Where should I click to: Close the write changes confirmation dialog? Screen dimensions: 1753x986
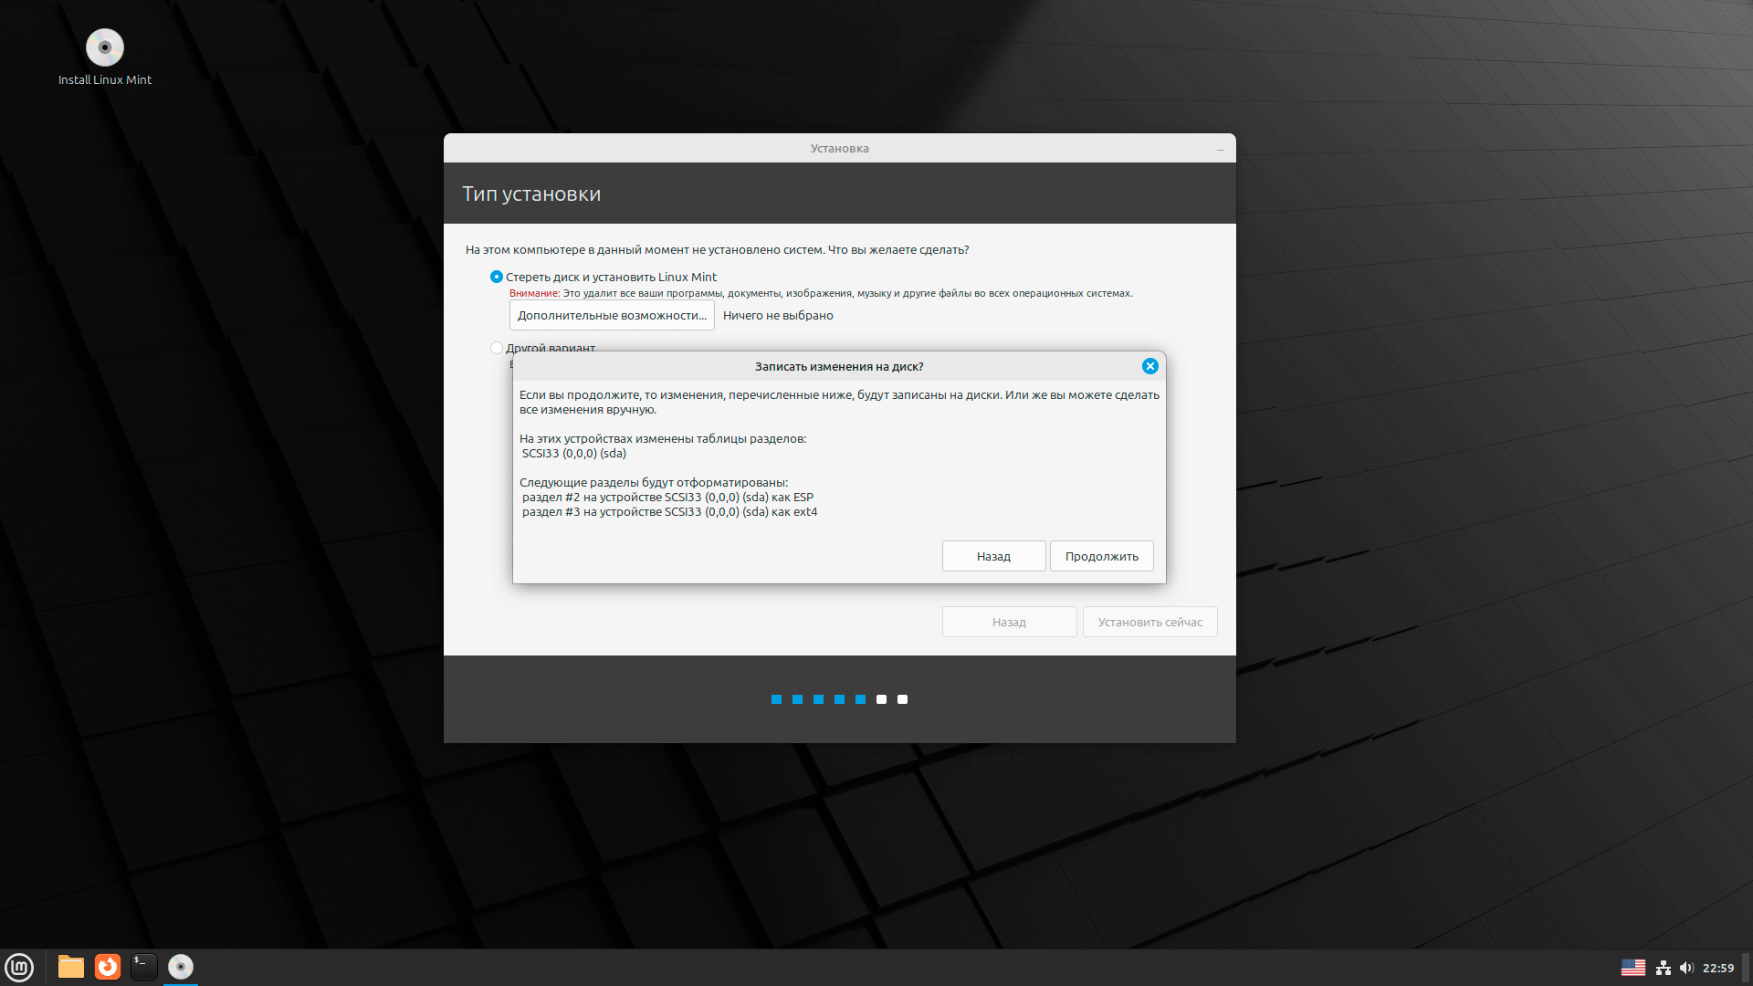coord(1149,366)
